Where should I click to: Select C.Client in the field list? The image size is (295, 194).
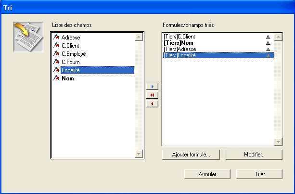pos(70,46)
